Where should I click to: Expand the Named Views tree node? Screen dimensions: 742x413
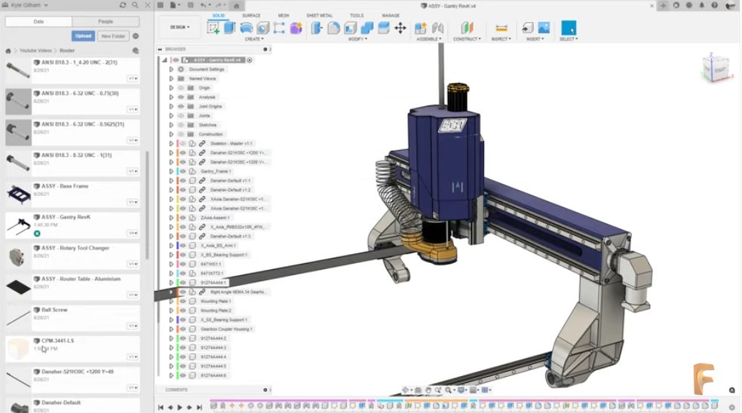tap(171, 78)
